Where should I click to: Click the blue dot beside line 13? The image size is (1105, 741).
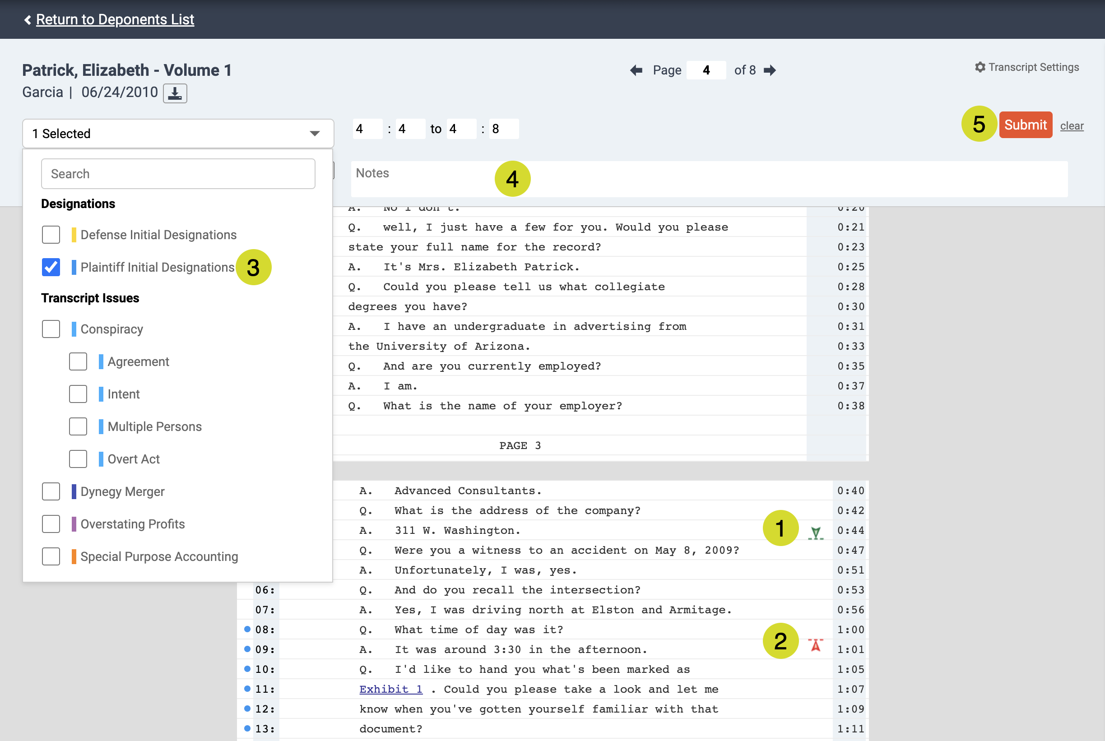(x=247, y=728)
